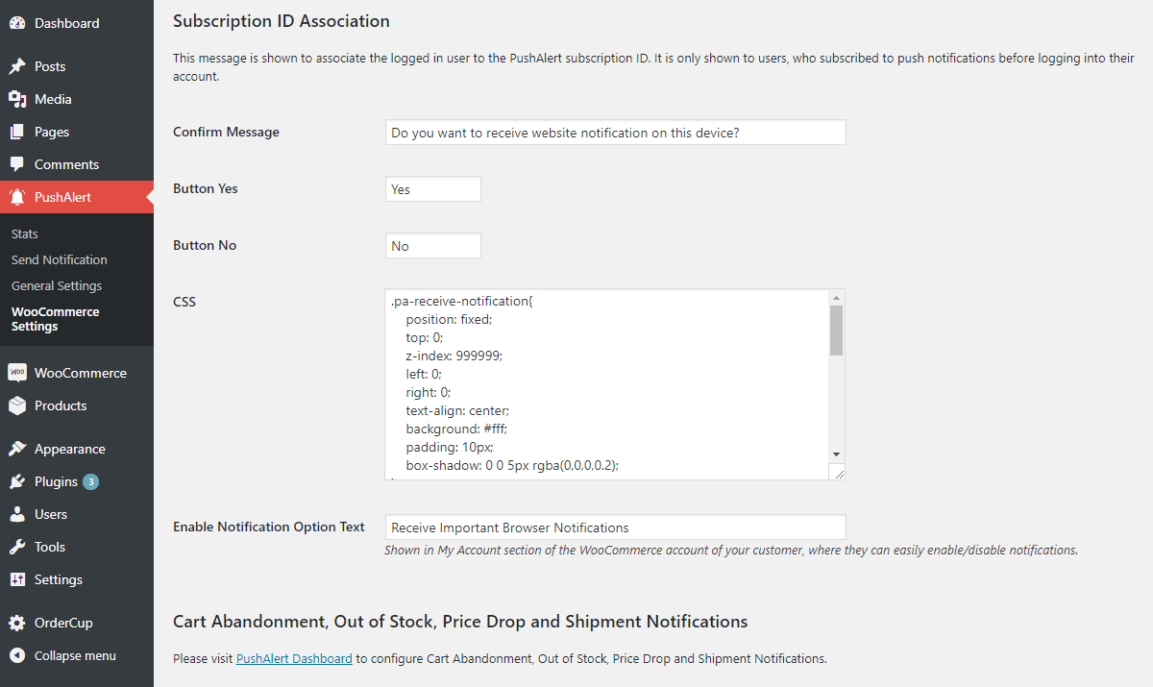This screenshot has height=687, width=1153.
Task: Click into the Button Yes field
Action: [x=432, y=189]
